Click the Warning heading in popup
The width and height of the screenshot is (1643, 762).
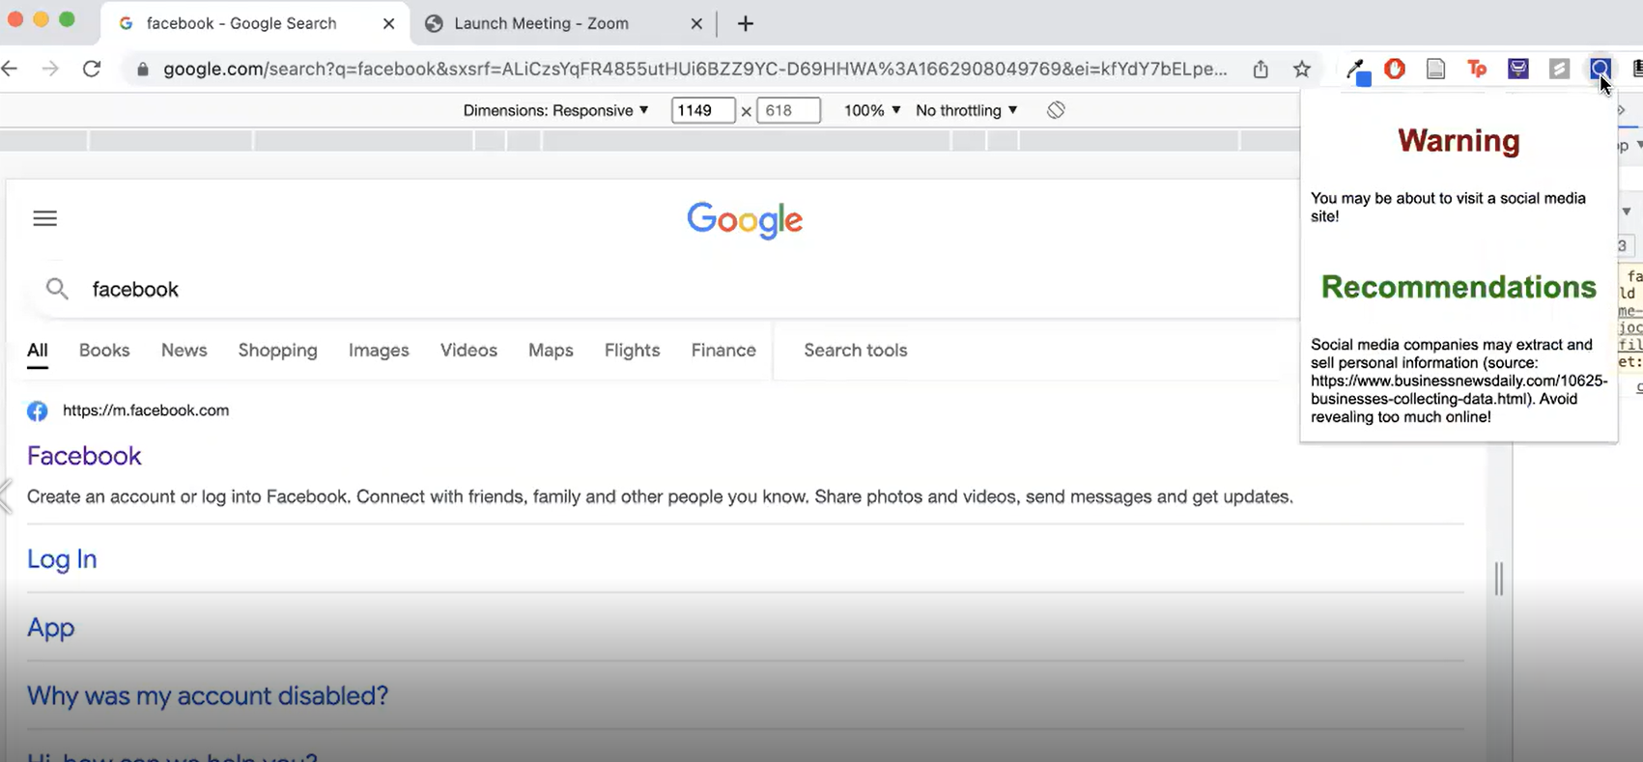click(1459, 141)
